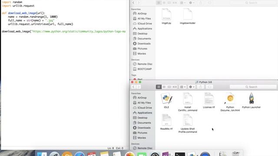Switch the imgdl.py window to icon view

159,3
